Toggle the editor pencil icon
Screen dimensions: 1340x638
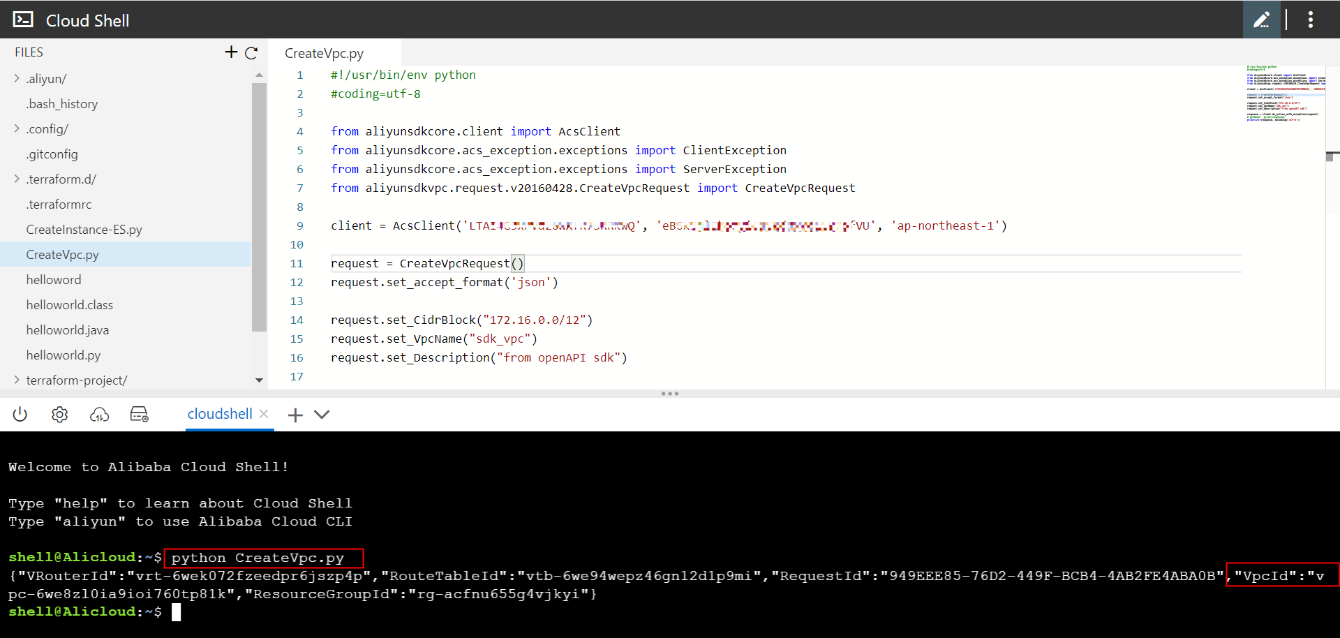1261,20
